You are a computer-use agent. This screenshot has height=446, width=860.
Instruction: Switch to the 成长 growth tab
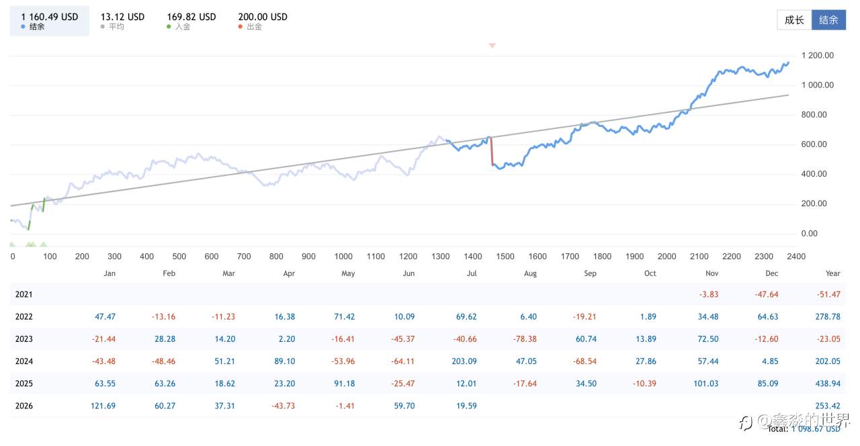tap(794, 20)
